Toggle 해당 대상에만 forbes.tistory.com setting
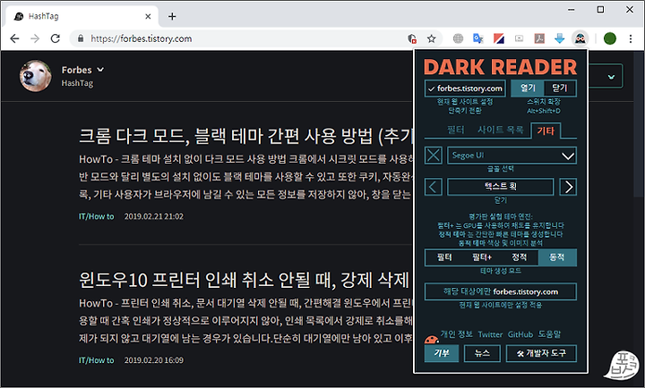Viewport: 645px width, 388px height. [x=501, y=291]
